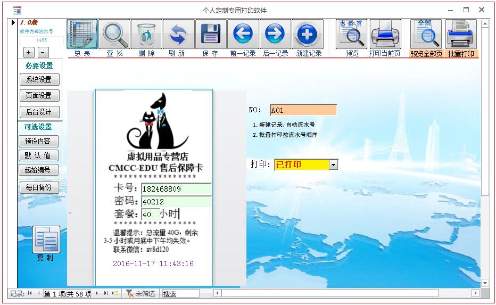Image resolution: width=496 pixels, height=305 pixels.
Task: Open the 预设内容 button
Action: tap(38, 141)
